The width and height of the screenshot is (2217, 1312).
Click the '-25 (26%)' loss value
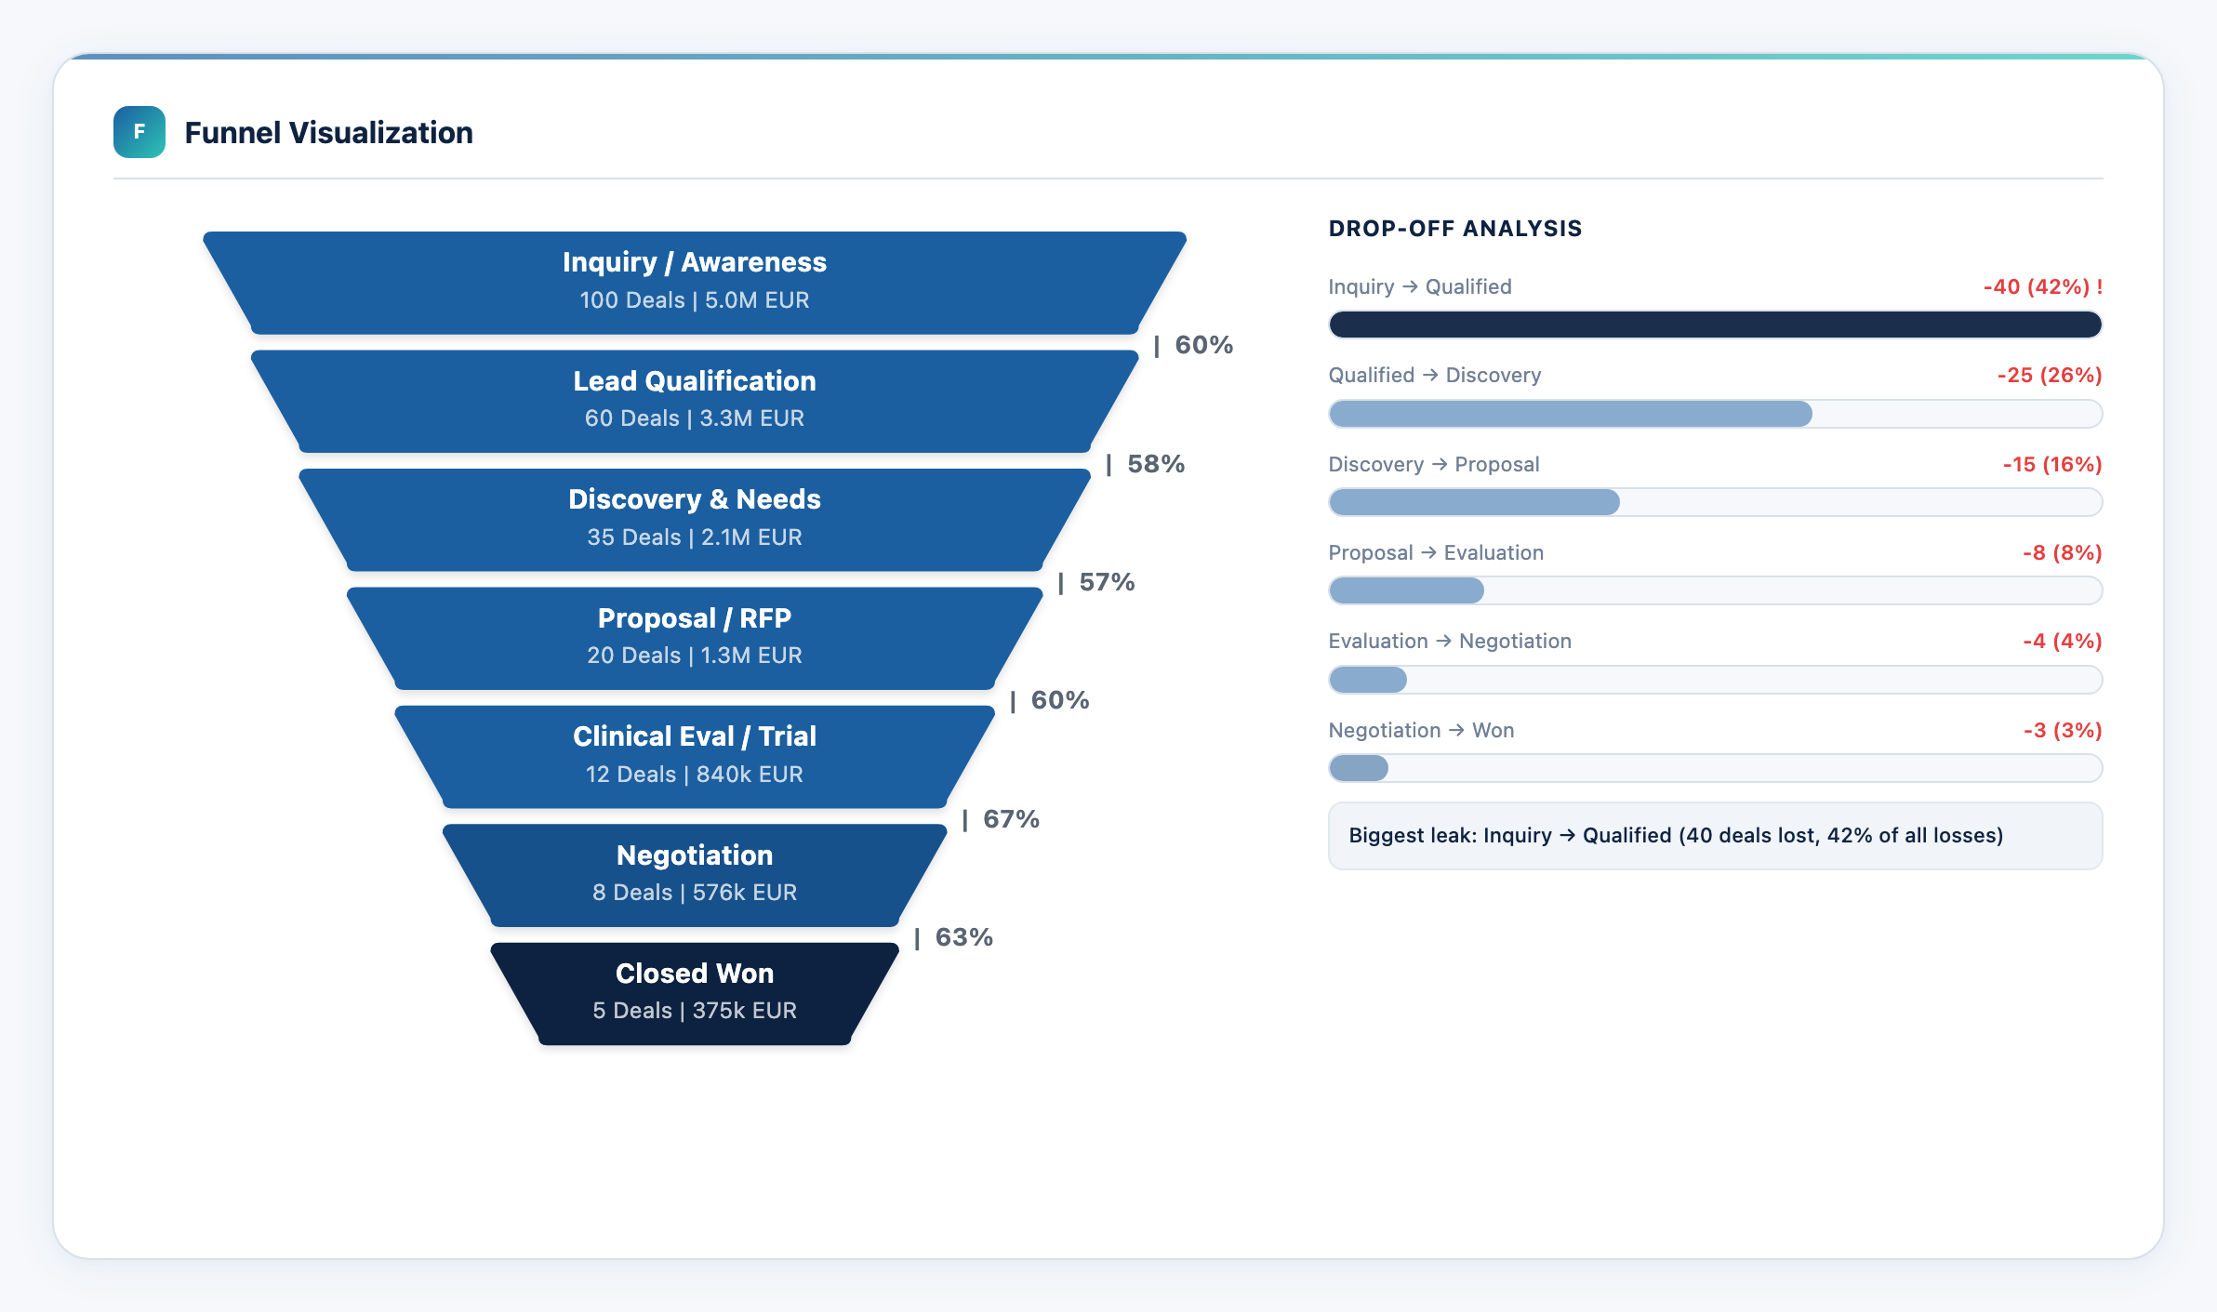2050,375
